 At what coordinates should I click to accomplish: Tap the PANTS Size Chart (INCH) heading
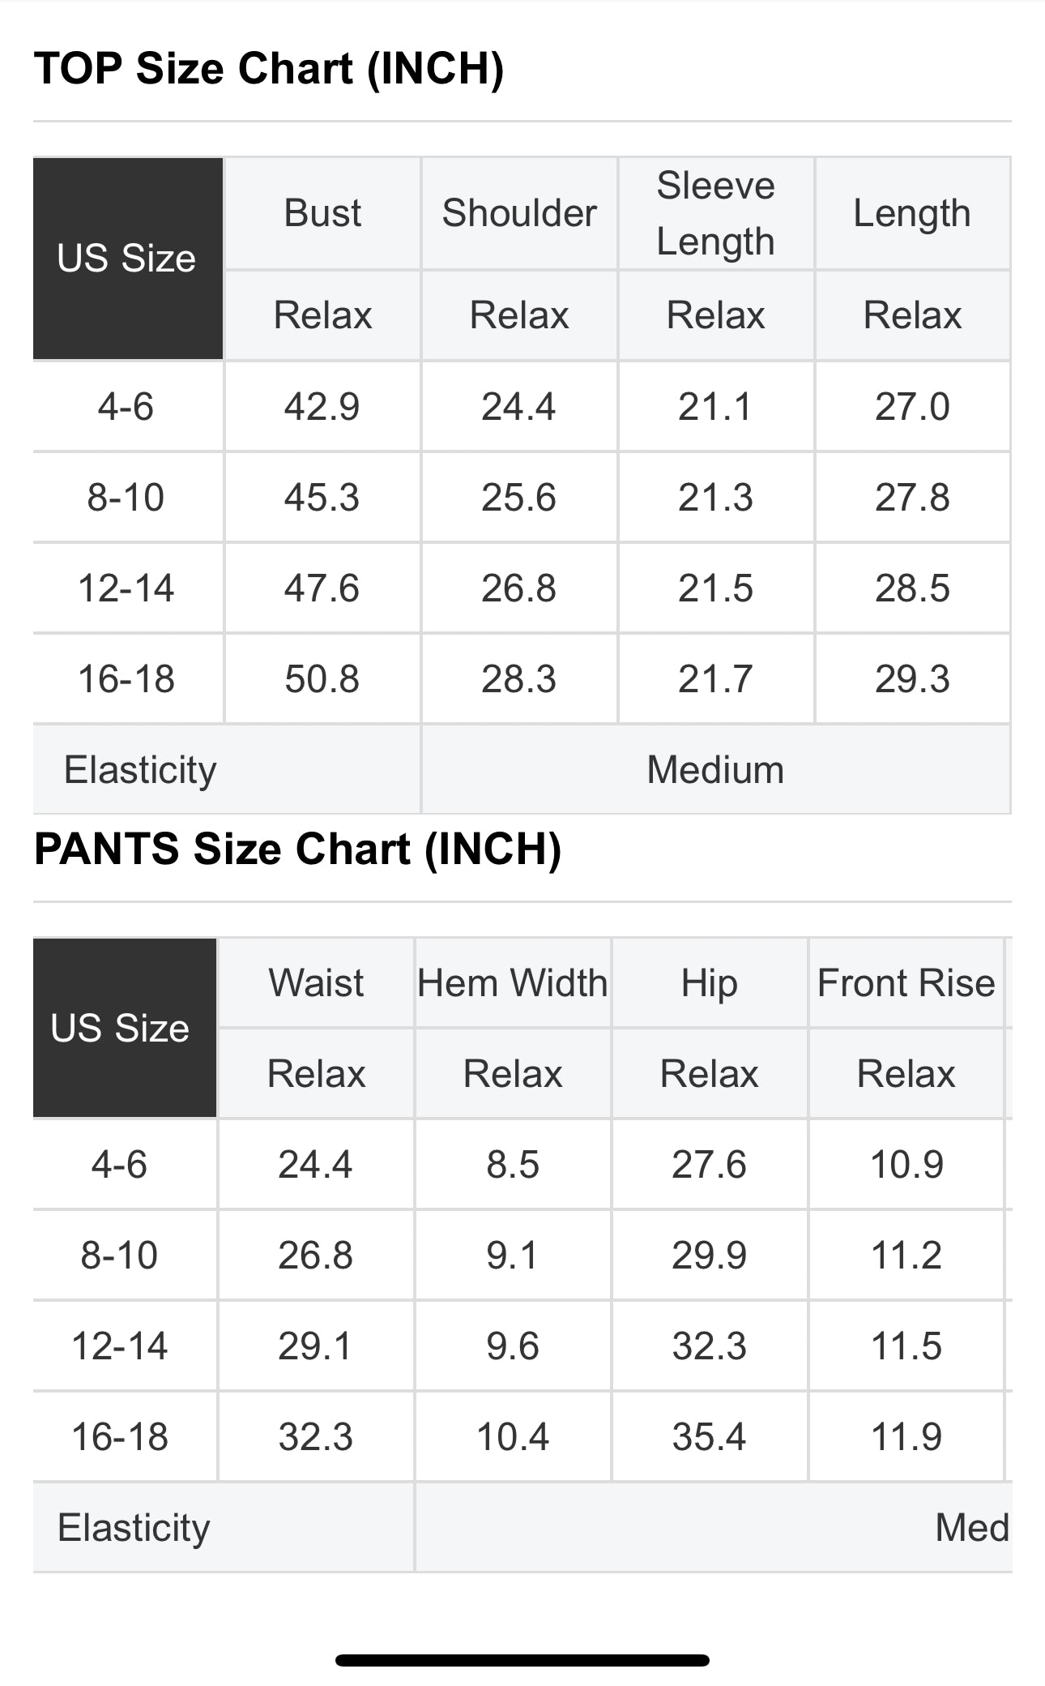pyautogui.click(x=297, y=849)
